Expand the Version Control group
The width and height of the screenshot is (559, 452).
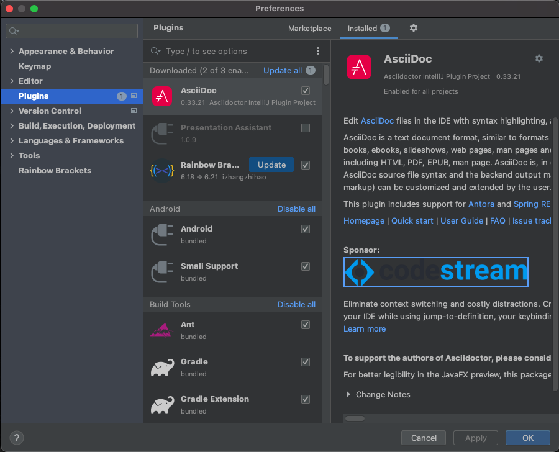12,111
